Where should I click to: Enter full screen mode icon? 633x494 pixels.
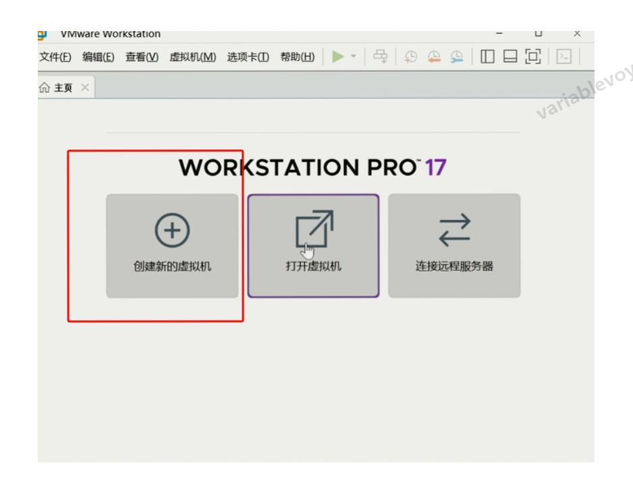(x=533, y=57)
